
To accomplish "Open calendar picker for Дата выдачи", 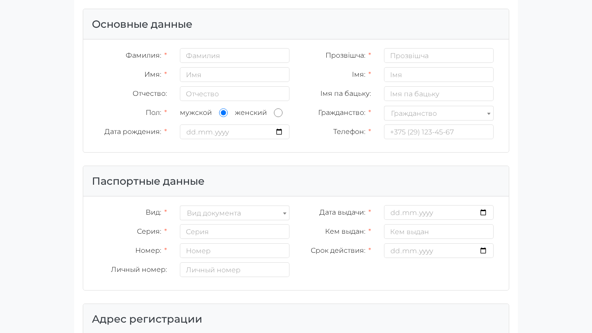I will pos(483,212).
